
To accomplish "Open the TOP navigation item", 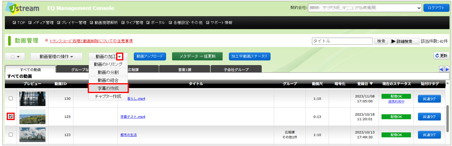I will [x=19, y=23].
